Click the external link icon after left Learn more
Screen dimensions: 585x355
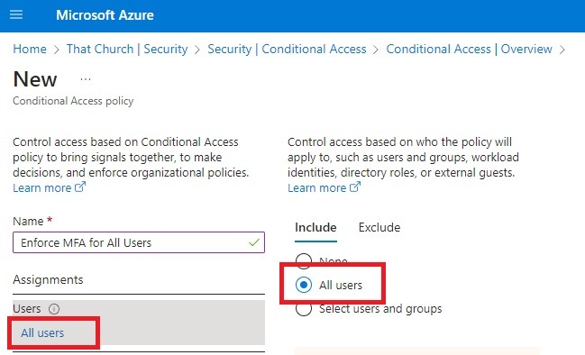(x=80, y=187)
